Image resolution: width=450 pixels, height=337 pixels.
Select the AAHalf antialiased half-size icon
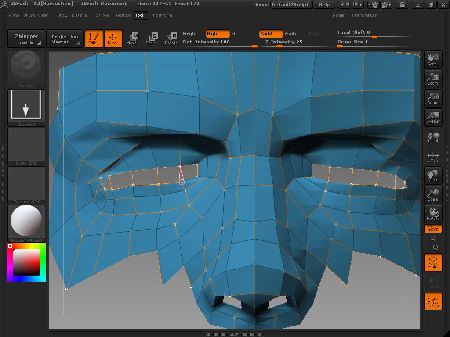click(x=433, y=118)
